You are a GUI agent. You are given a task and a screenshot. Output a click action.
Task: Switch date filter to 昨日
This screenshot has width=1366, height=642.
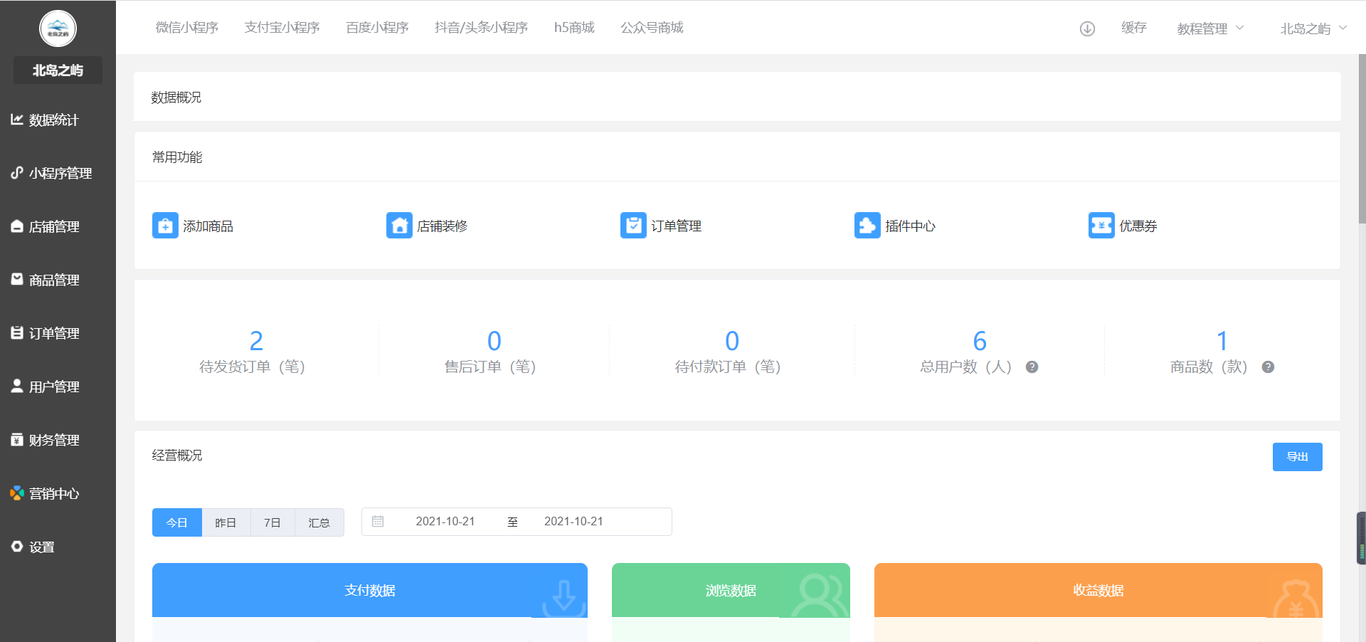pos(226,522)
